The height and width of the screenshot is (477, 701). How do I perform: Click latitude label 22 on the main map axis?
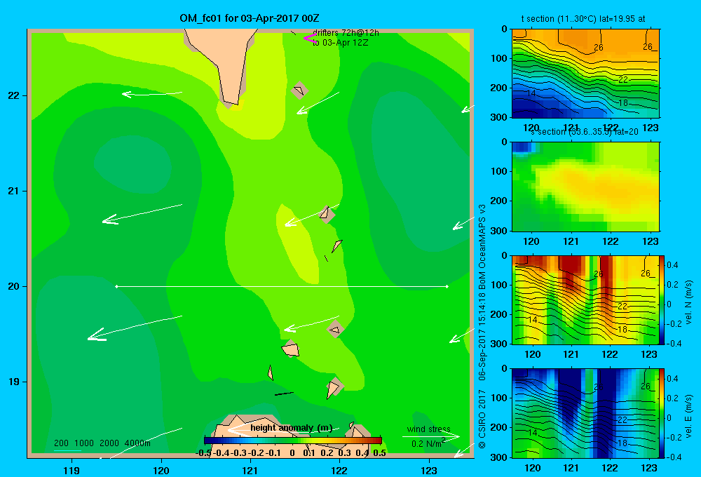14,95
